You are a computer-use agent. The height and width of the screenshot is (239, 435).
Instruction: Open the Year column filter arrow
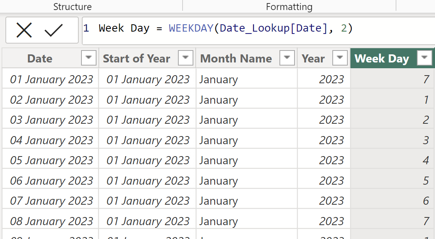[340, 58]
